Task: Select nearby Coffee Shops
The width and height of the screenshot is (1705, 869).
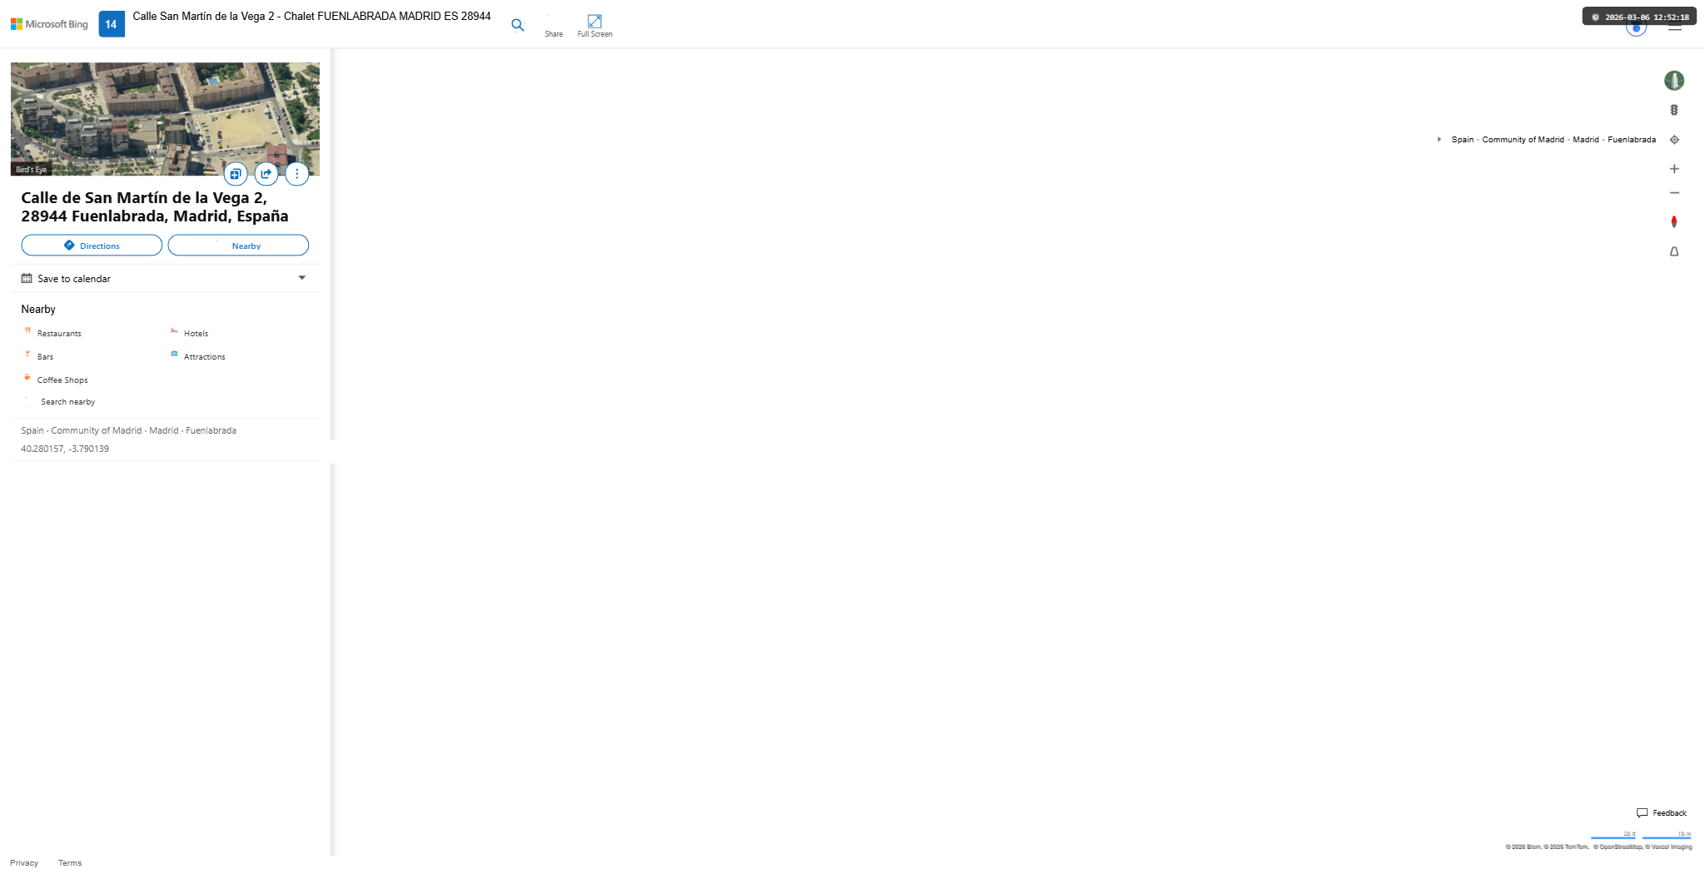Action: [x=62, y=380]
